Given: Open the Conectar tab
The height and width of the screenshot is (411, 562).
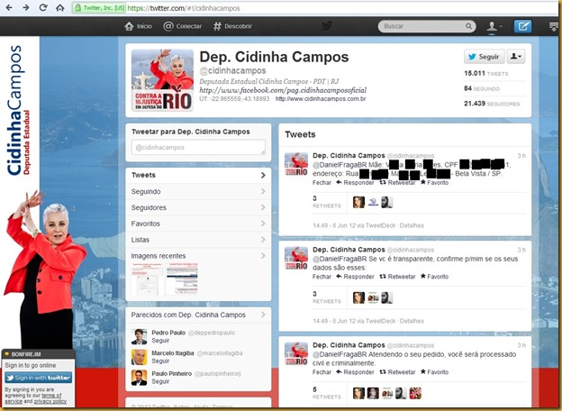Looking at the screenshot, I should 183,26.
